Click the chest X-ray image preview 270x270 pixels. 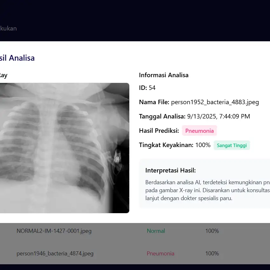coord(64,148)
